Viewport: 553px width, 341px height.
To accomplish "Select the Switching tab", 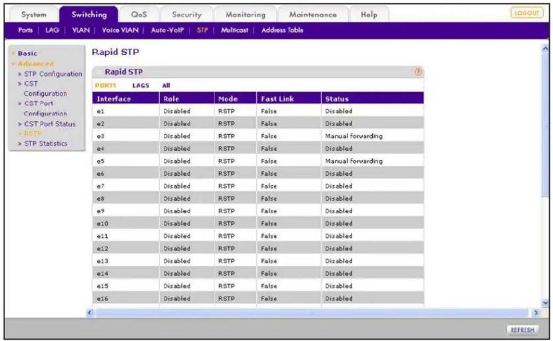I will point(89,15).
